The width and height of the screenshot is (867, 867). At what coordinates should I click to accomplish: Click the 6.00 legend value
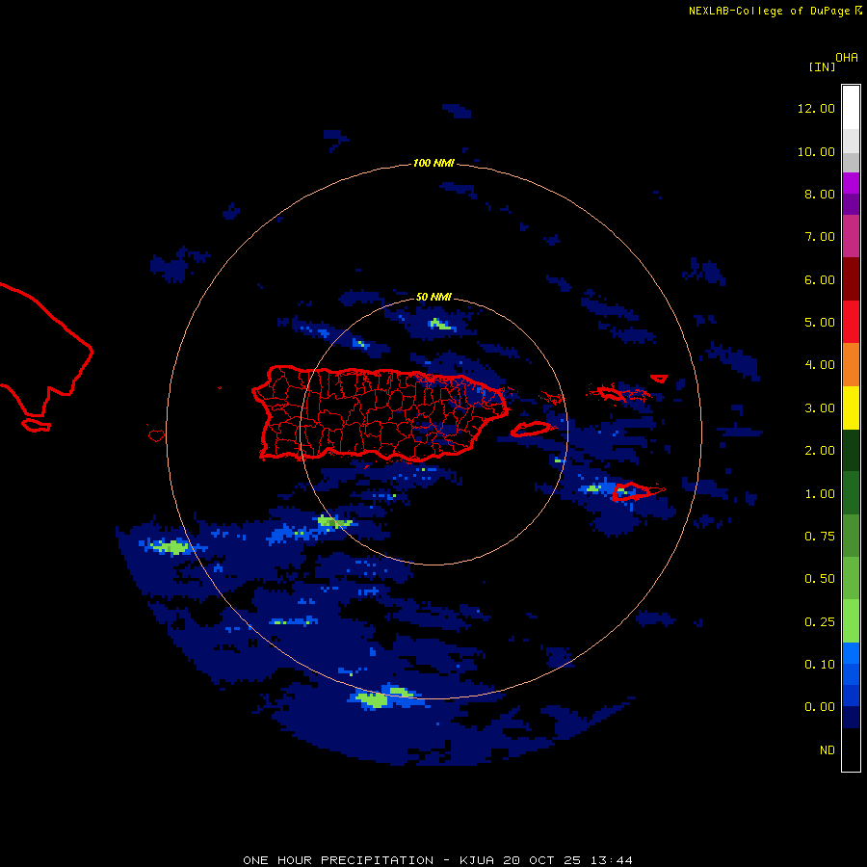(820, 279)
